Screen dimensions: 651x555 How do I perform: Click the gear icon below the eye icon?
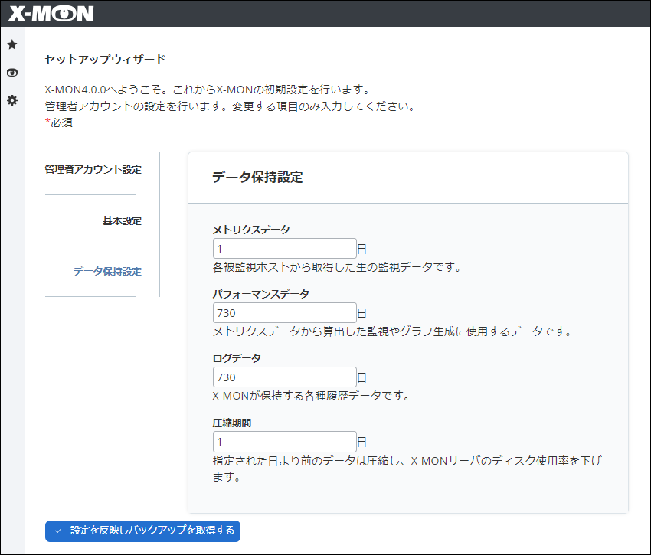pyautogui.click(x=12, y=100)
